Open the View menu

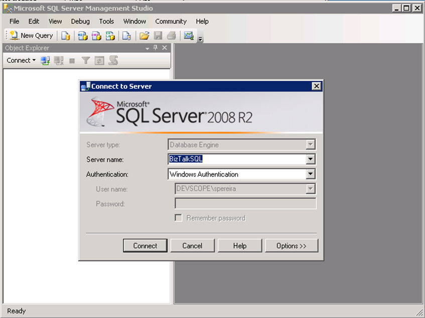55,21
